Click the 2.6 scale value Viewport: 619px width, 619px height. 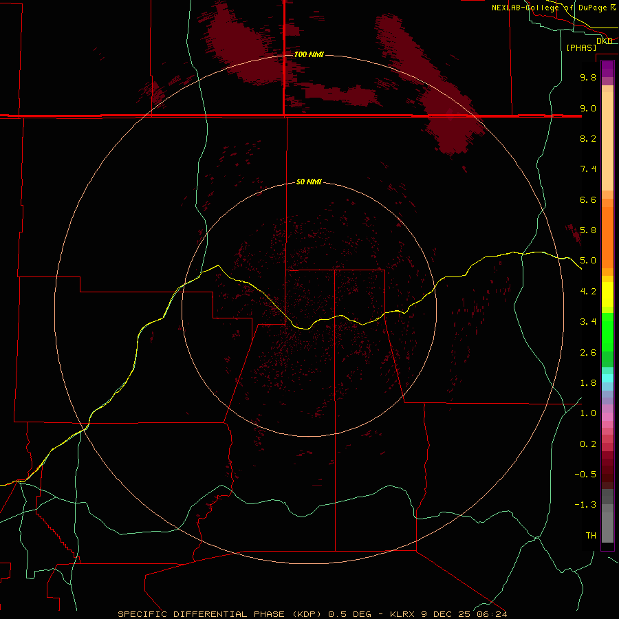pos(588,353)
